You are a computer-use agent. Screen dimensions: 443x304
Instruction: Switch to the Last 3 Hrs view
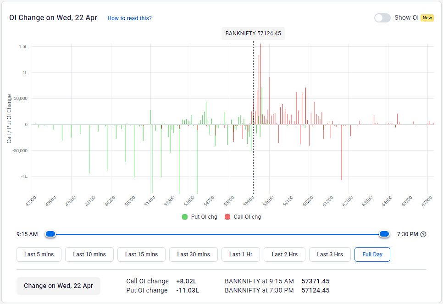click(x=330, y=254)
